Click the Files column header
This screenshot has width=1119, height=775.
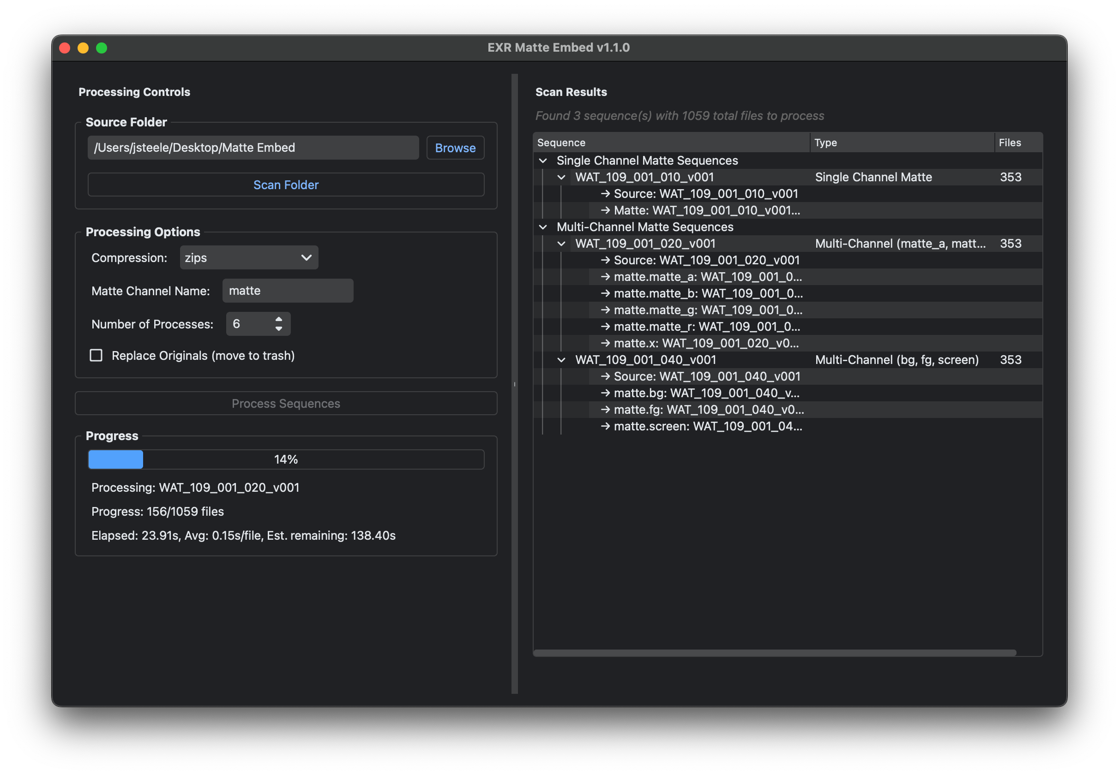1010,142
